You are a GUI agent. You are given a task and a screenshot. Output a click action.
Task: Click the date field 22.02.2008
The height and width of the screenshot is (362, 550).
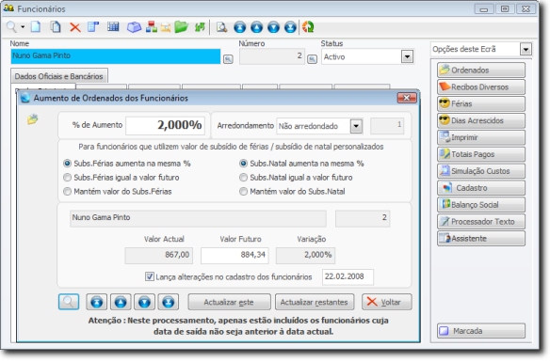coord(348,276)
